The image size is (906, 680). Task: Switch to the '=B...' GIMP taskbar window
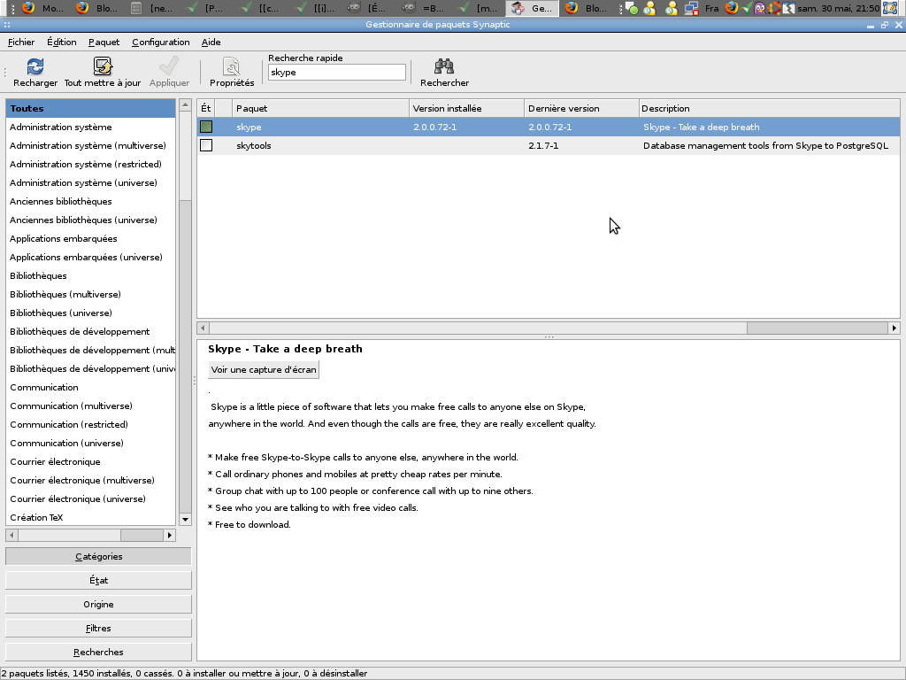pyautogui.click(x=423, y=8)
